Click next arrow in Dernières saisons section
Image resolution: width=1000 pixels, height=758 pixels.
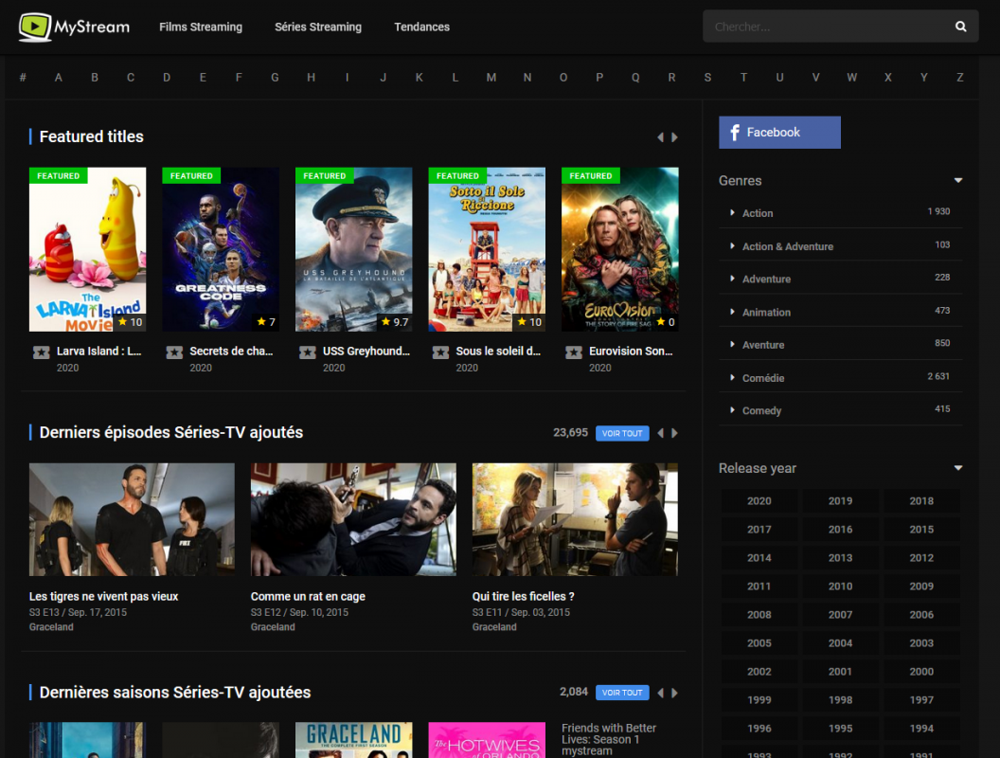click(x=675, y=693)
